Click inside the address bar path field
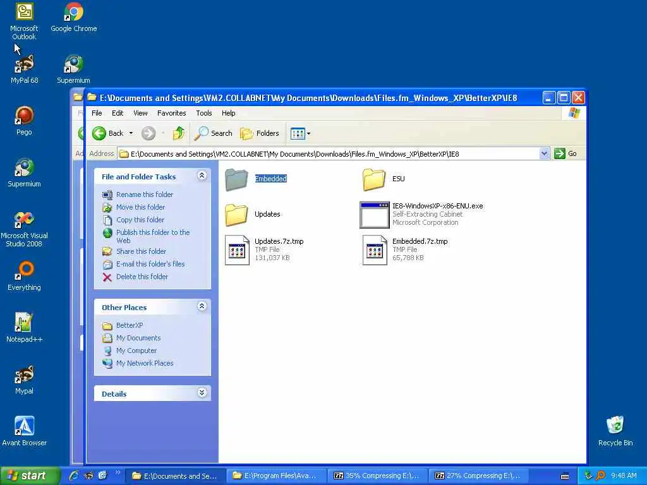The height and width of the screenshot is (485, 647). click(x=328, y=154)
